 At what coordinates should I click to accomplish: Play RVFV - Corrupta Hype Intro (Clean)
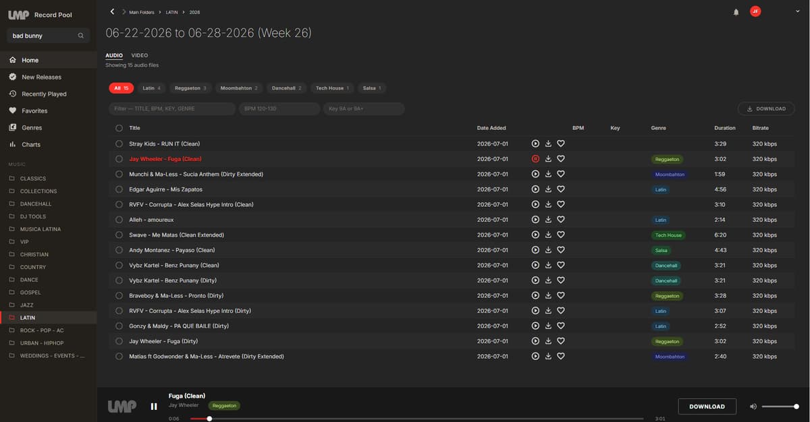[x=535, y=204]
